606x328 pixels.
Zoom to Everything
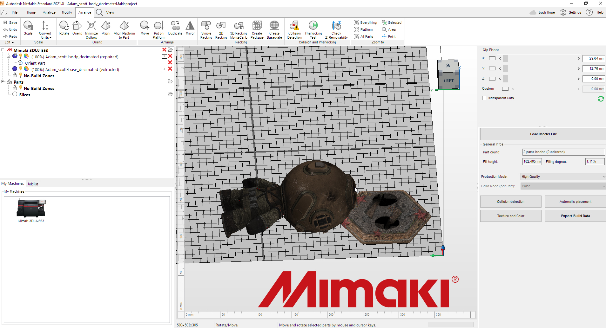365,23
